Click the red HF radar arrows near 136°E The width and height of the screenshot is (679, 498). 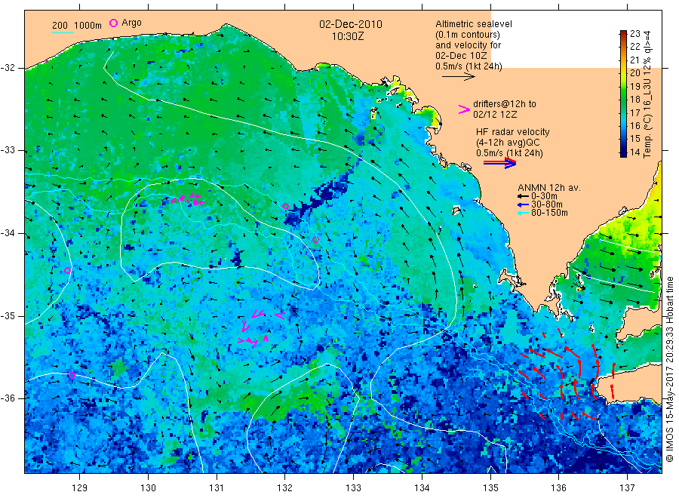567,376
